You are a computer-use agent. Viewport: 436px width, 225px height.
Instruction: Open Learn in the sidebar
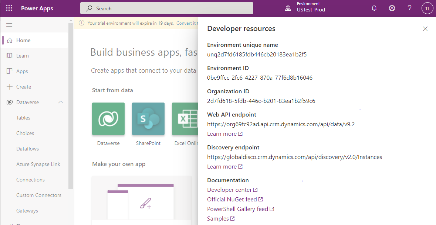[34, 56]
